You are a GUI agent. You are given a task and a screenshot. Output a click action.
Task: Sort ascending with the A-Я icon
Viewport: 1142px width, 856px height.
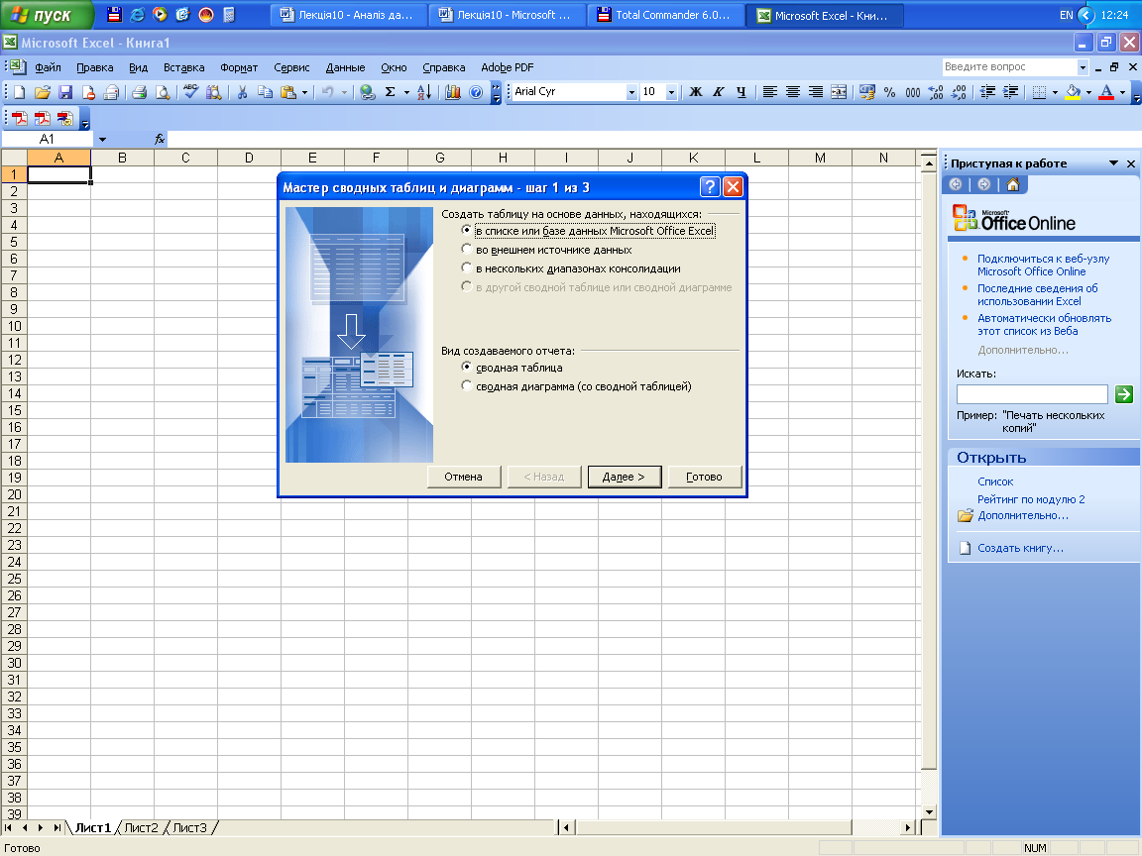tap(424, 92)
